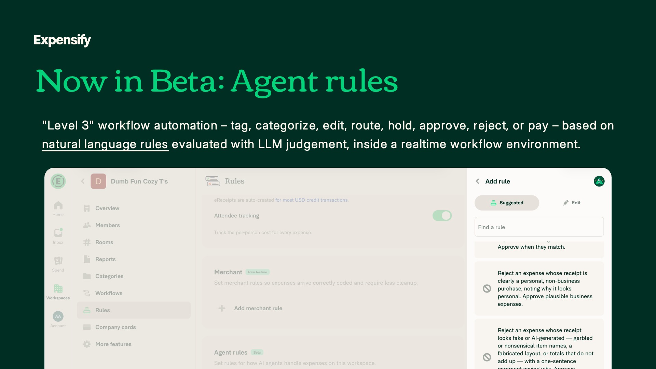Click the reject icon on fake receipt rule
The image size is (656, 369).
[x=487, y=357]
